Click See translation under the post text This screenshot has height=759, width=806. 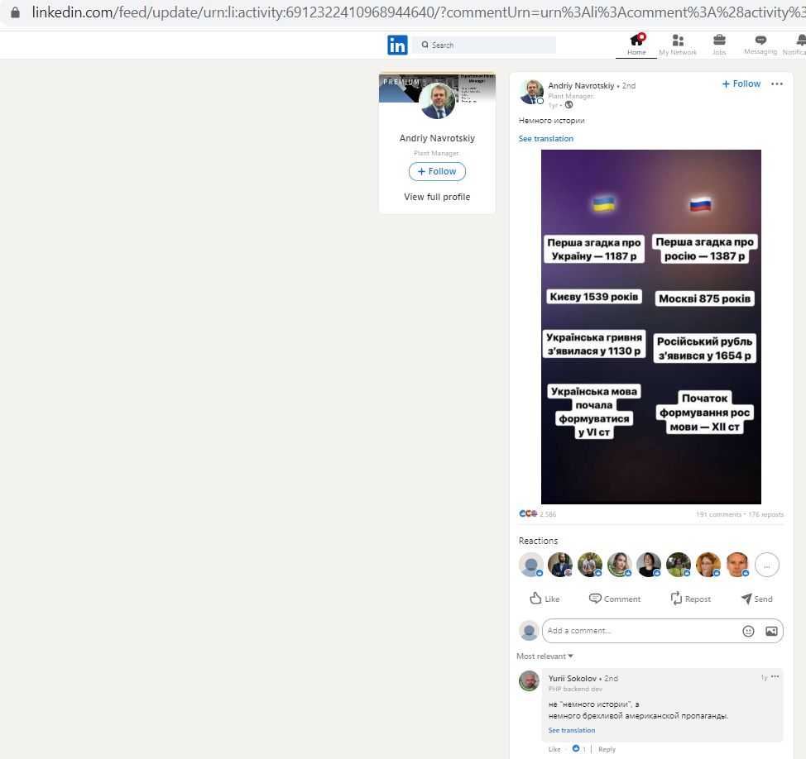(546, 139)
